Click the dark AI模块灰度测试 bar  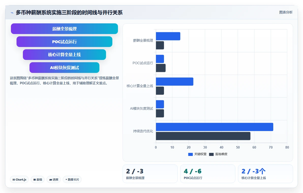coord(160,113)
